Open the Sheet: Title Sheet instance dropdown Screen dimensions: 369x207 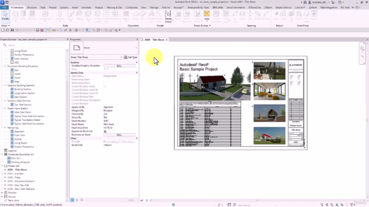point(121,57)
